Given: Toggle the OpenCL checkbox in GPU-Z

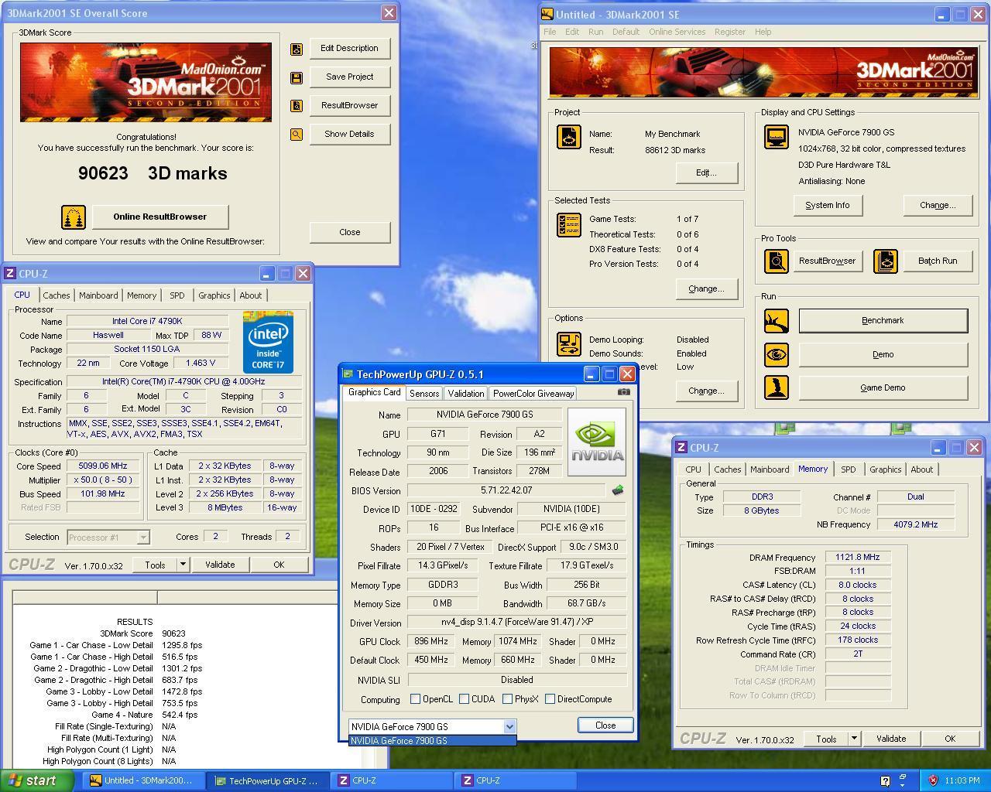Looking at the screenshot, I should click(x=416, y=699).
